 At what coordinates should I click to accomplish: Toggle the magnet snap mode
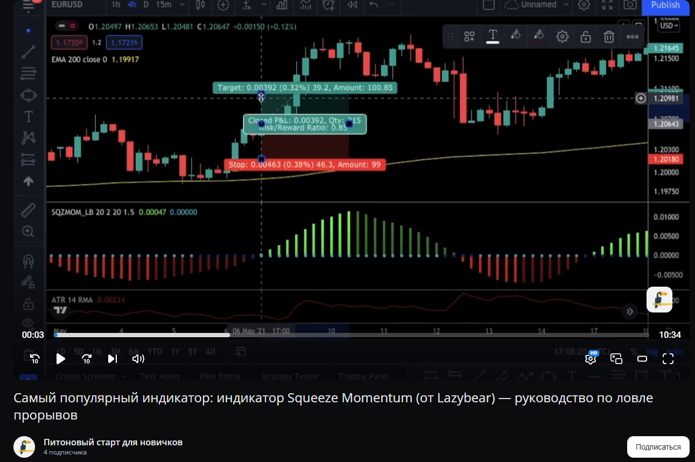[x=28, y=261]
